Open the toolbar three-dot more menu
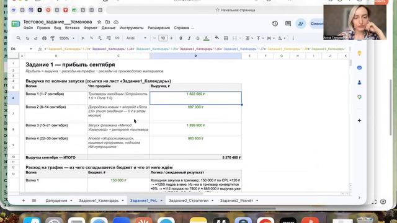Screen dimensions: 397x223 pyautogui.click(x=293, y=38)
